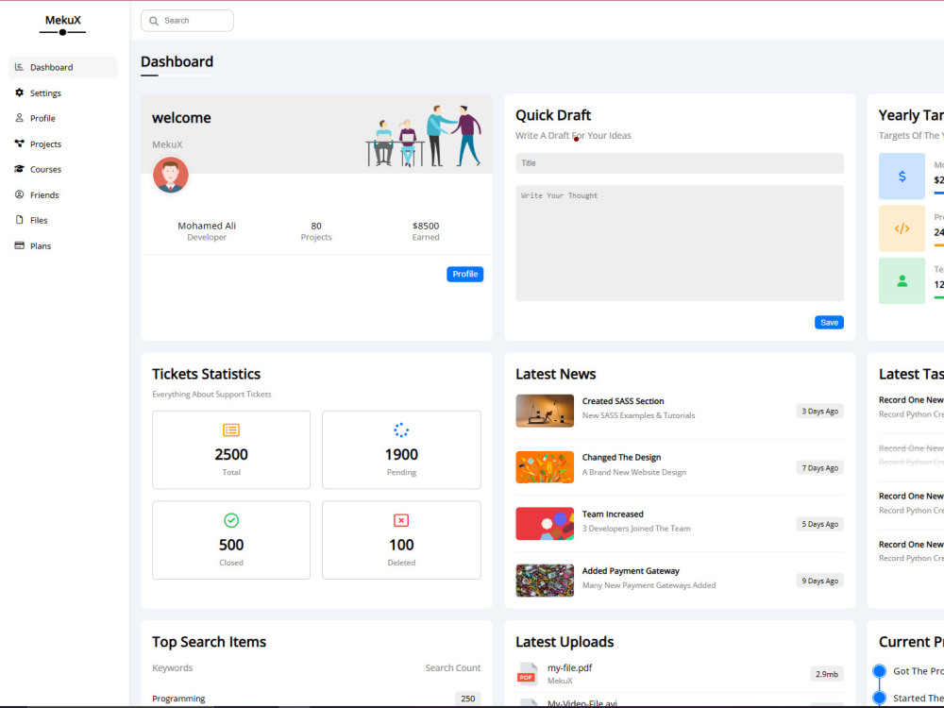Screen dimensions: 944x708
Task: Click the orange code brackets target icon
Action: [902, 228]
